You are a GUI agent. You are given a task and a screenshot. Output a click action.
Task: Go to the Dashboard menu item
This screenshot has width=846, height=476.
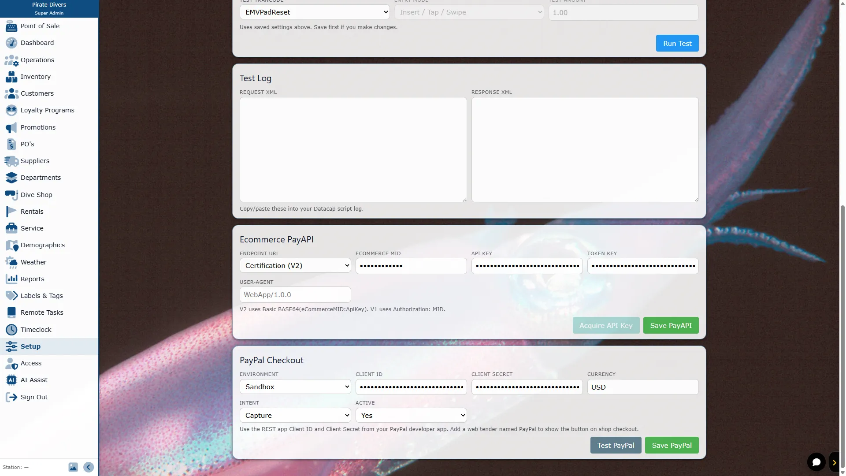point(49,43)
